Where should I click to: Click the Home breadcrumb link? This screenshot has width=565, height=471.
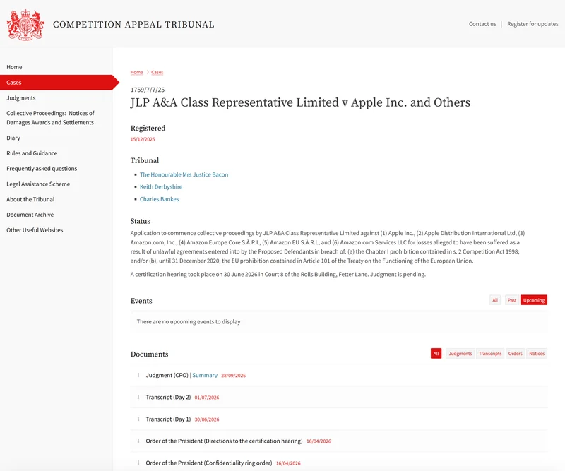(136, 73)
